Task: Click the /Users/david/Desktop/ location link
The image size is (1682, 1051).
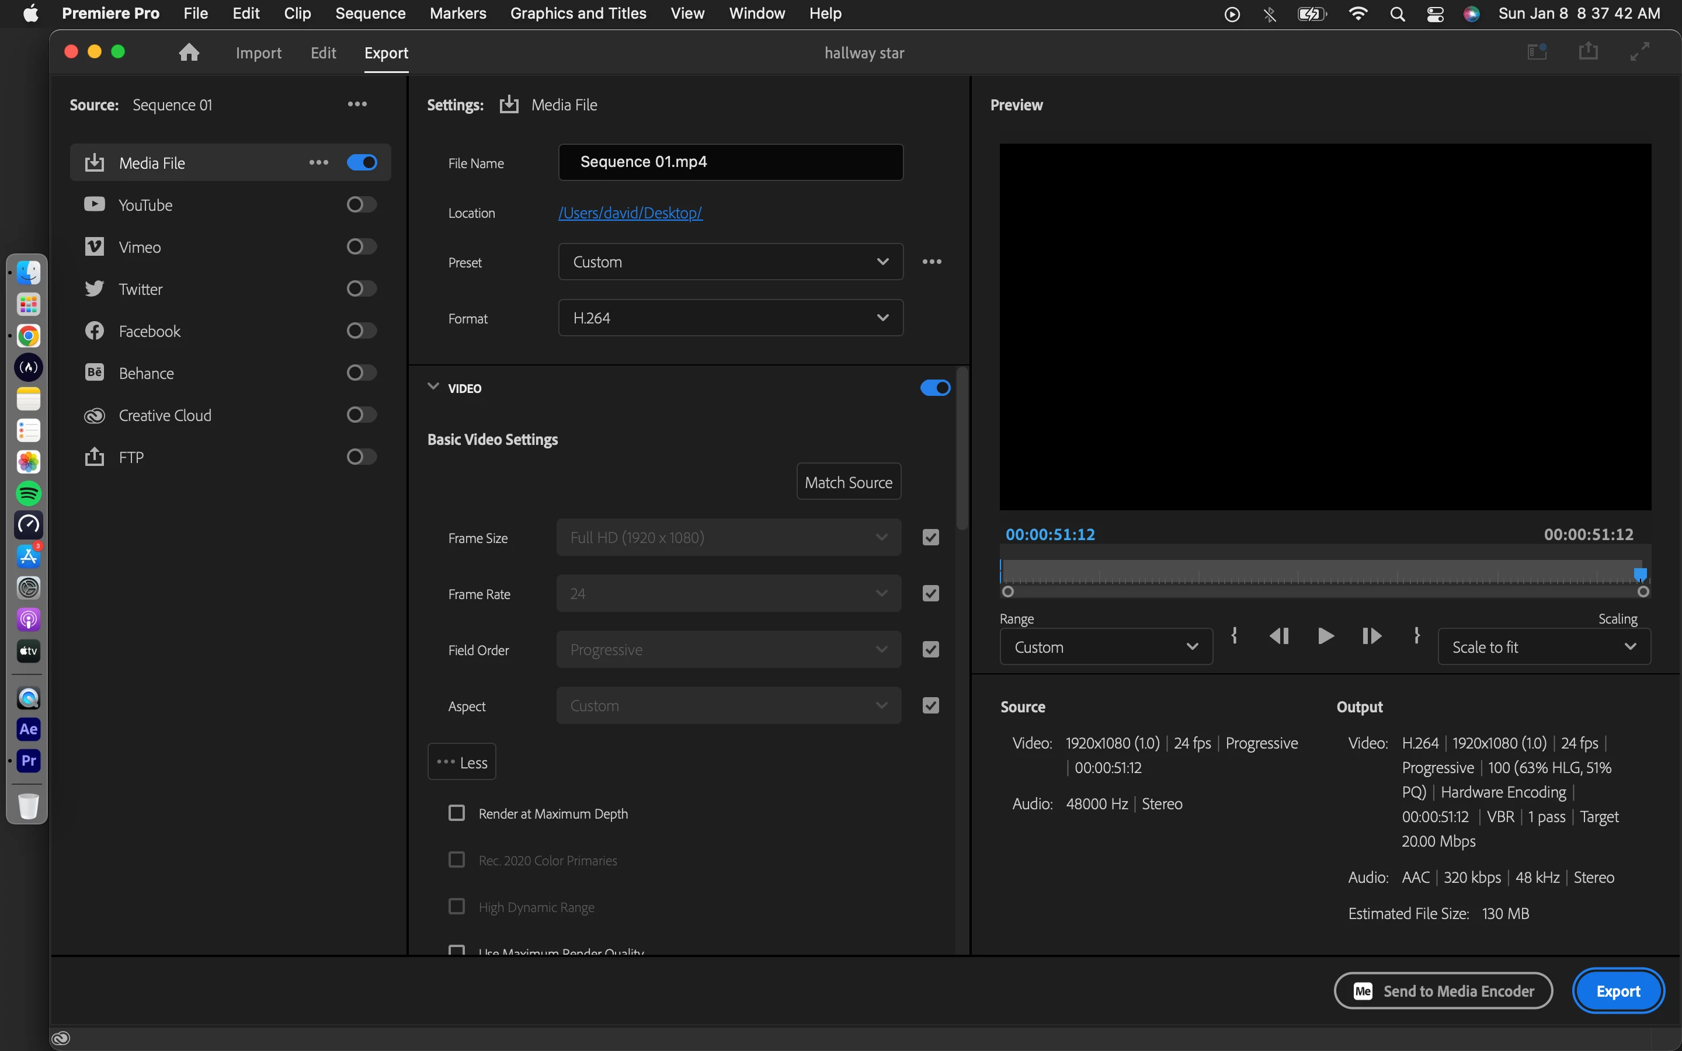Action: point(630,213)
